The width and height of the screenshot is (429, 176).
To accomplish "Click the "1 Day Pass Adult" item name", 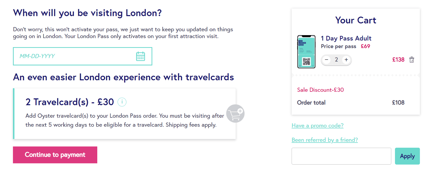I will (x=346, y=38).
